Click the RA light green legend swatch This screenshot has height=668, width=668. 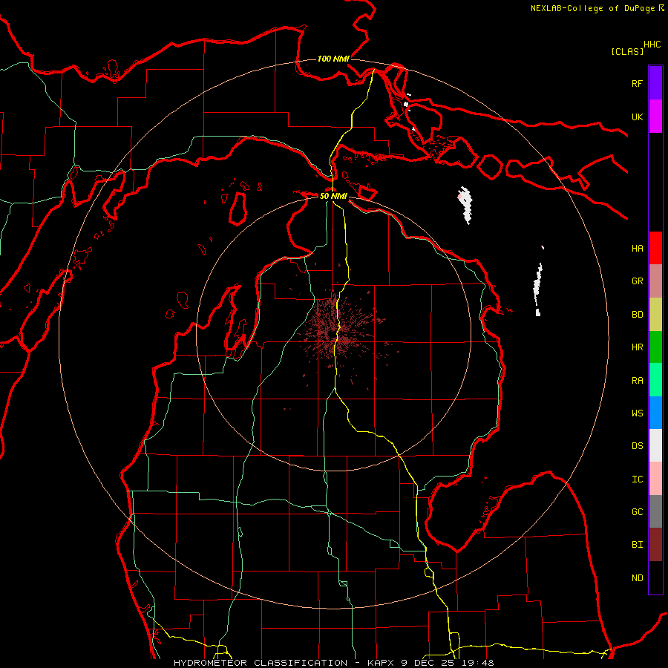coord(655,380)
